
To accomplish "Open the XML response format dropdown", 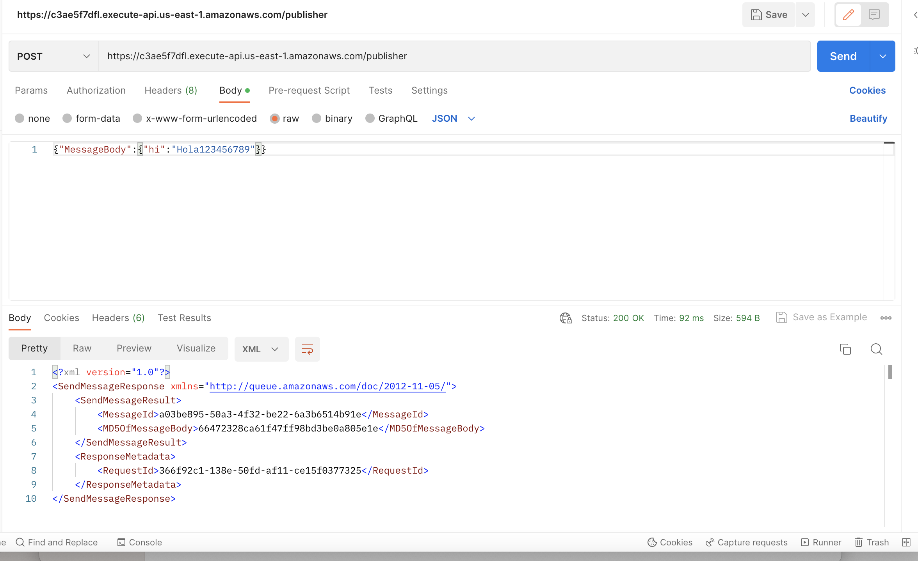I will pos(261,349).
